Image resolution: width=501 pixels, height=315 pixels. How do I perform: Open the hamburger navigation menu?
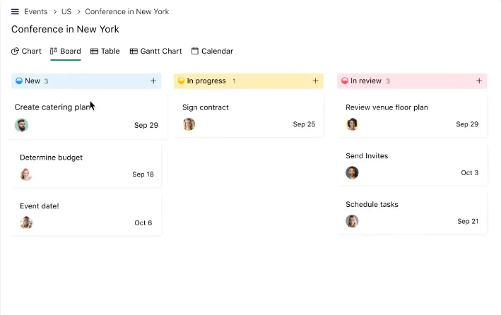[x=15, y=12]
